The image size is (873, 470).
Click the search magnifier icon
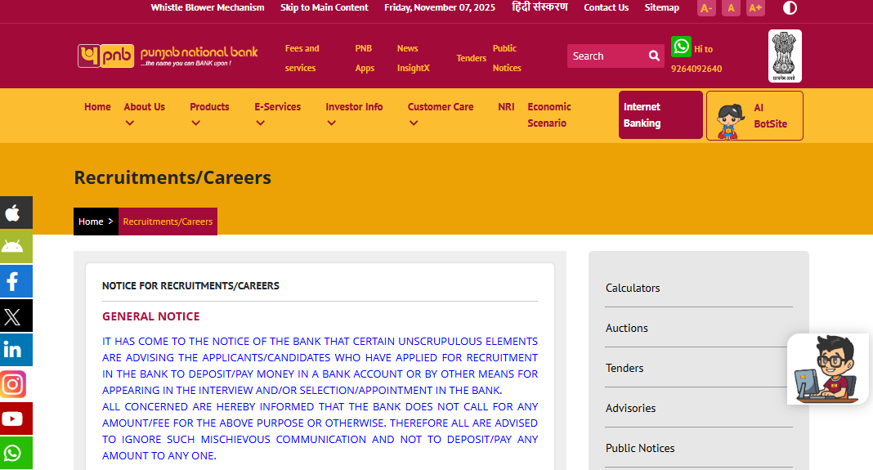654,56
